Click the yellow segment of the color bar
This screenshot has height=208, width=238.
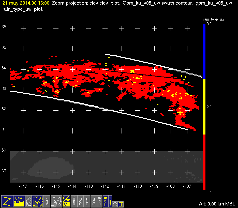pyautogui.click(x=204, y=107)
